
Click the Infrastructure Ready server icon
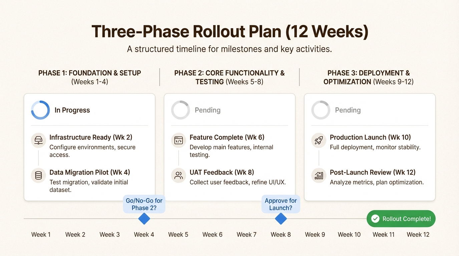point(38,141)
